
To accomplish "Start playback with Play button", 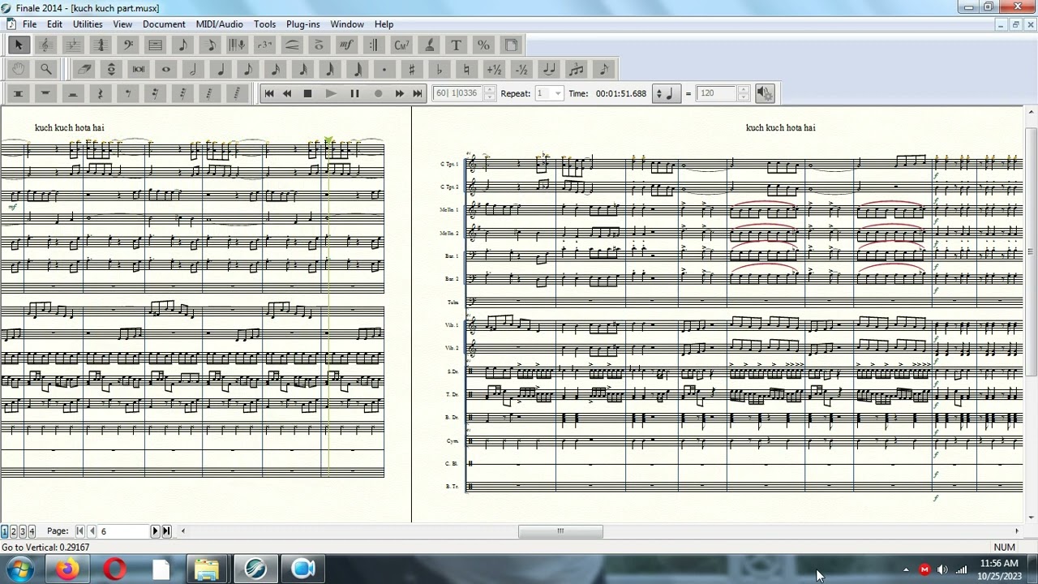I will pyautogui.click(x=330, y=93).
